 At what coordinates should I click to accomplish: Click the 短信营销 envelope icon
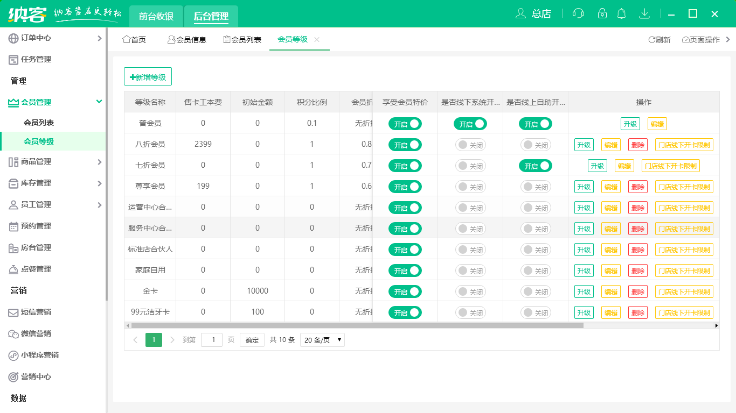(13, 312)
